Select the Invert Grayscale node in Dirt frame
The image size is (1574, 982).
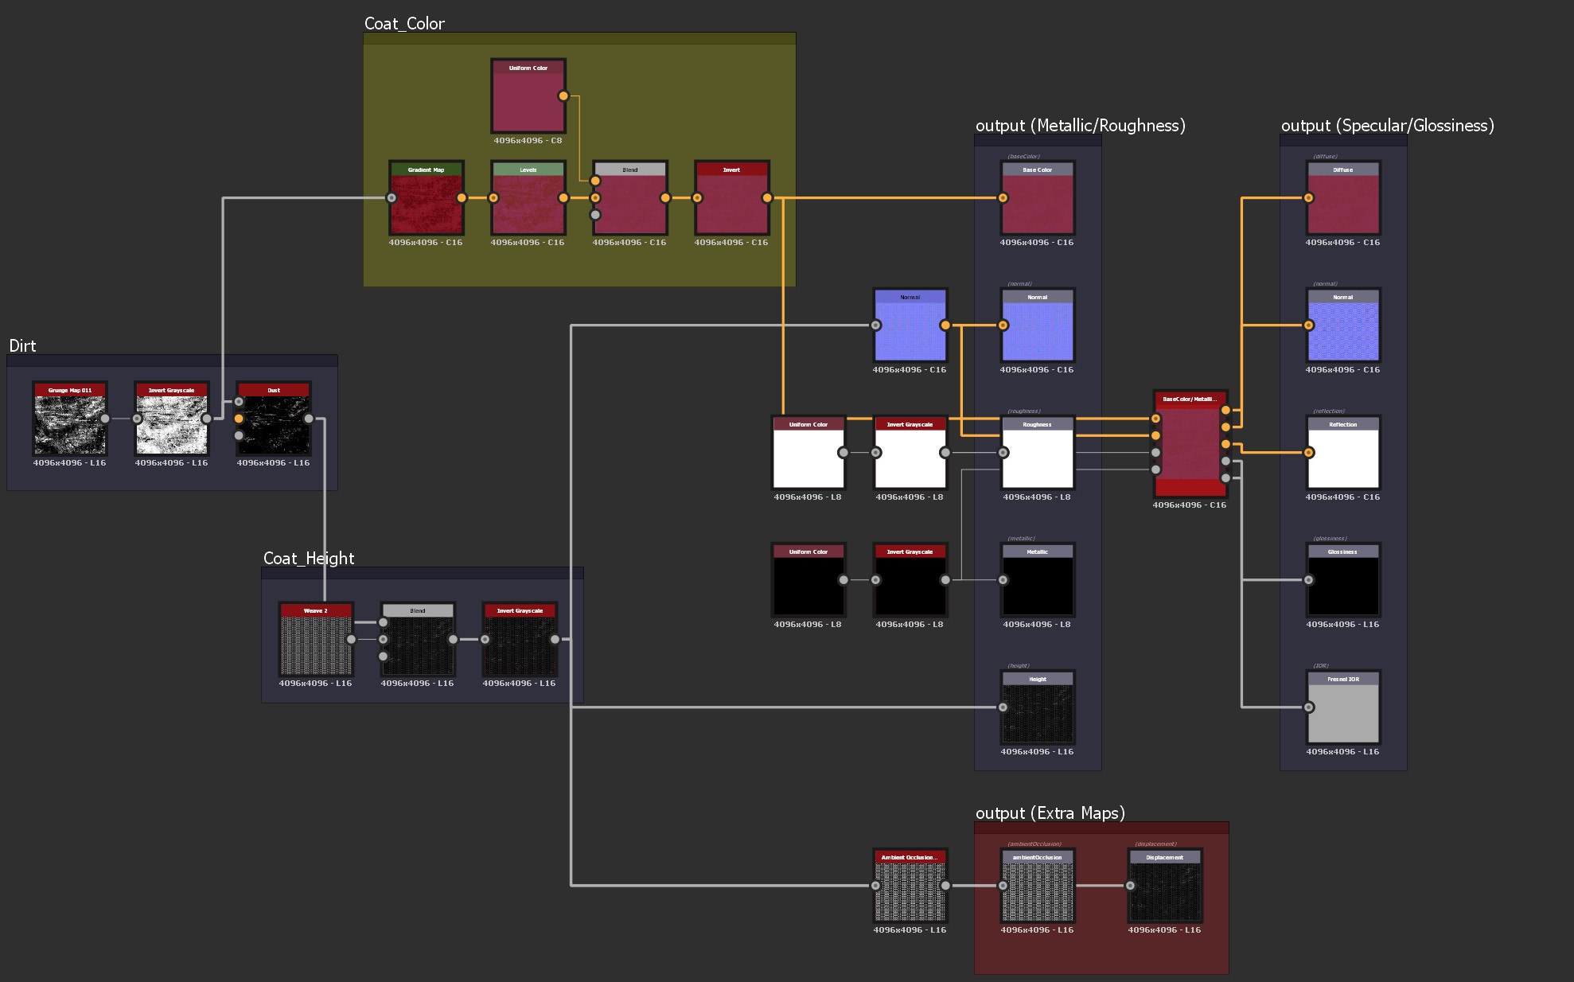(x=172, y=418)
